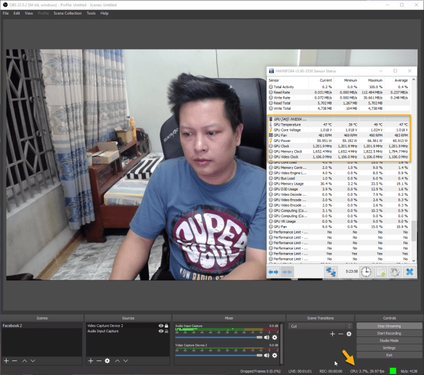The height and width of the screenshot is (375, 424).
Task: Click HWiNFO add logging file icon
Action: 381,272
